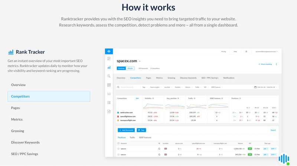Switch to Mobile device toggle

130,68
